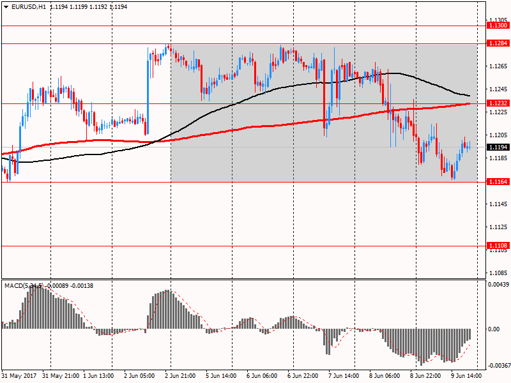Select the 1.1284 red price label
511x383 pixels.
tap(498, 43)
